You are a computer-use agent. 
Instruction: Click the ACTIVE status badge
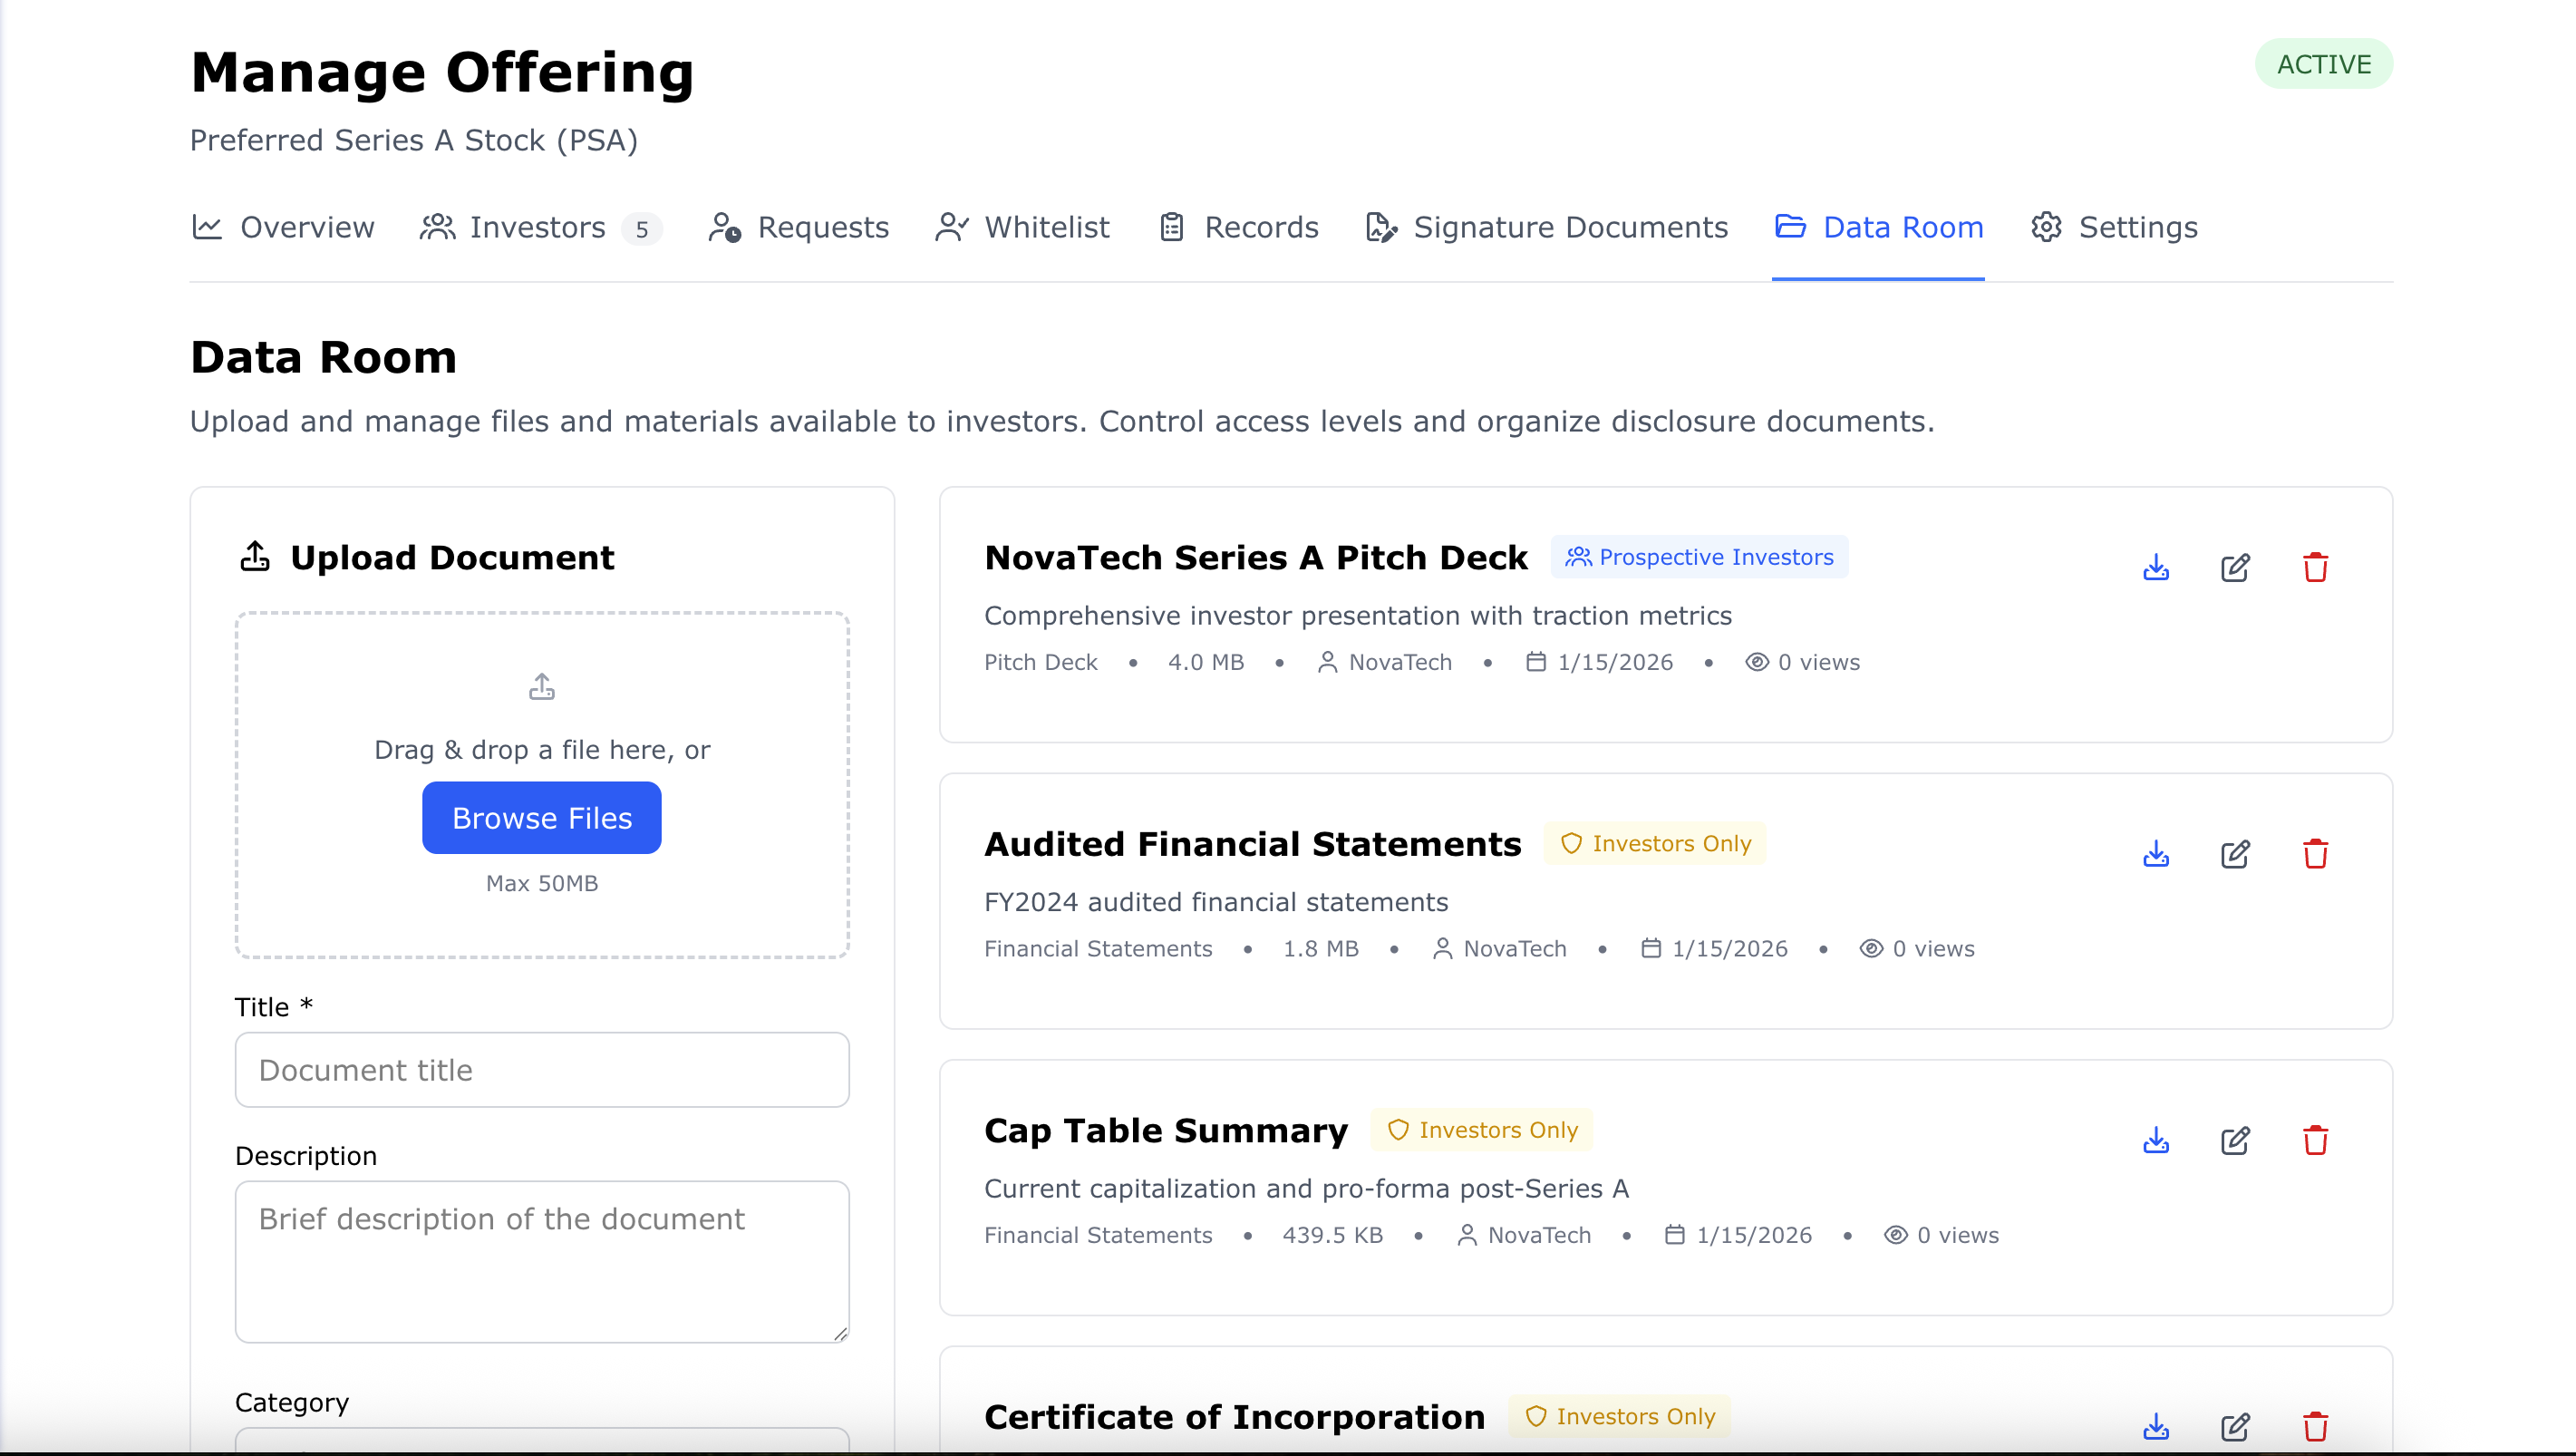click(x=2324, y=63)
